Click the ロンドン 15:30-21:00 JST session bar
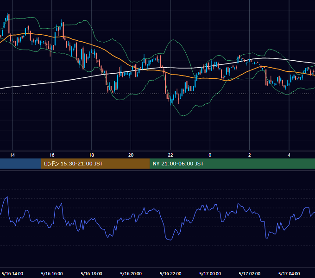 95,164
